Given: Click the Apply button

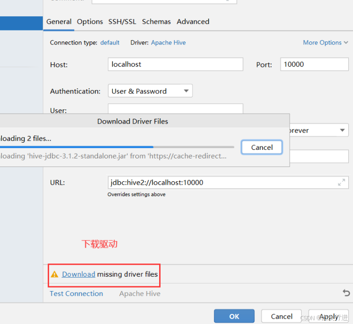Looking at the screenshot, I should [328, 316].
